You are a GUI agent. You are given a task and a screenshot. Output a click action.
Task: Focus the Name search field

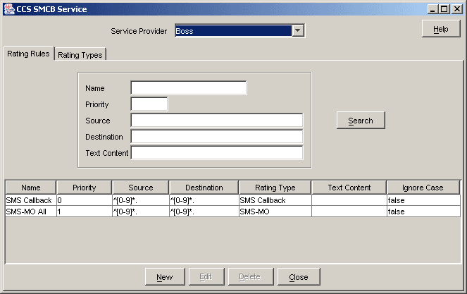(189, 88)
